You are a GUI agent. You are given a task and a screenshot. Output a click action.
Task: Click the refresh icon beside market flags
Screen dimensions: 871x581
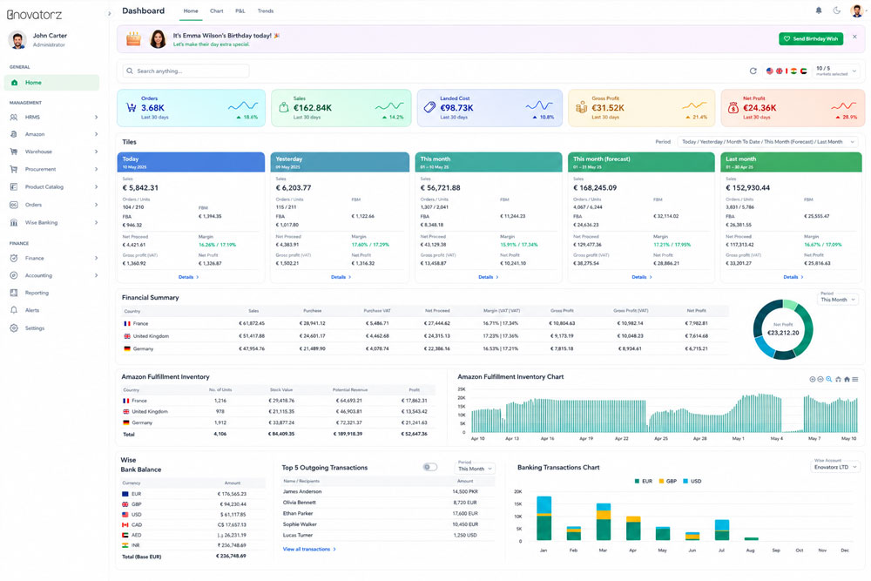pyautogui.click(x=753, y=71)
